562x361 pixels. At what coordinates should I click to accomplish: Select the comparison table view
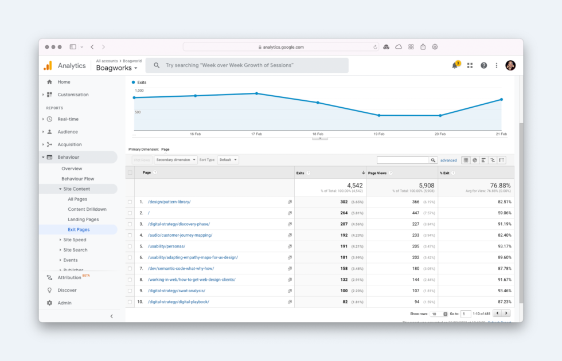[x=493, y=160]
